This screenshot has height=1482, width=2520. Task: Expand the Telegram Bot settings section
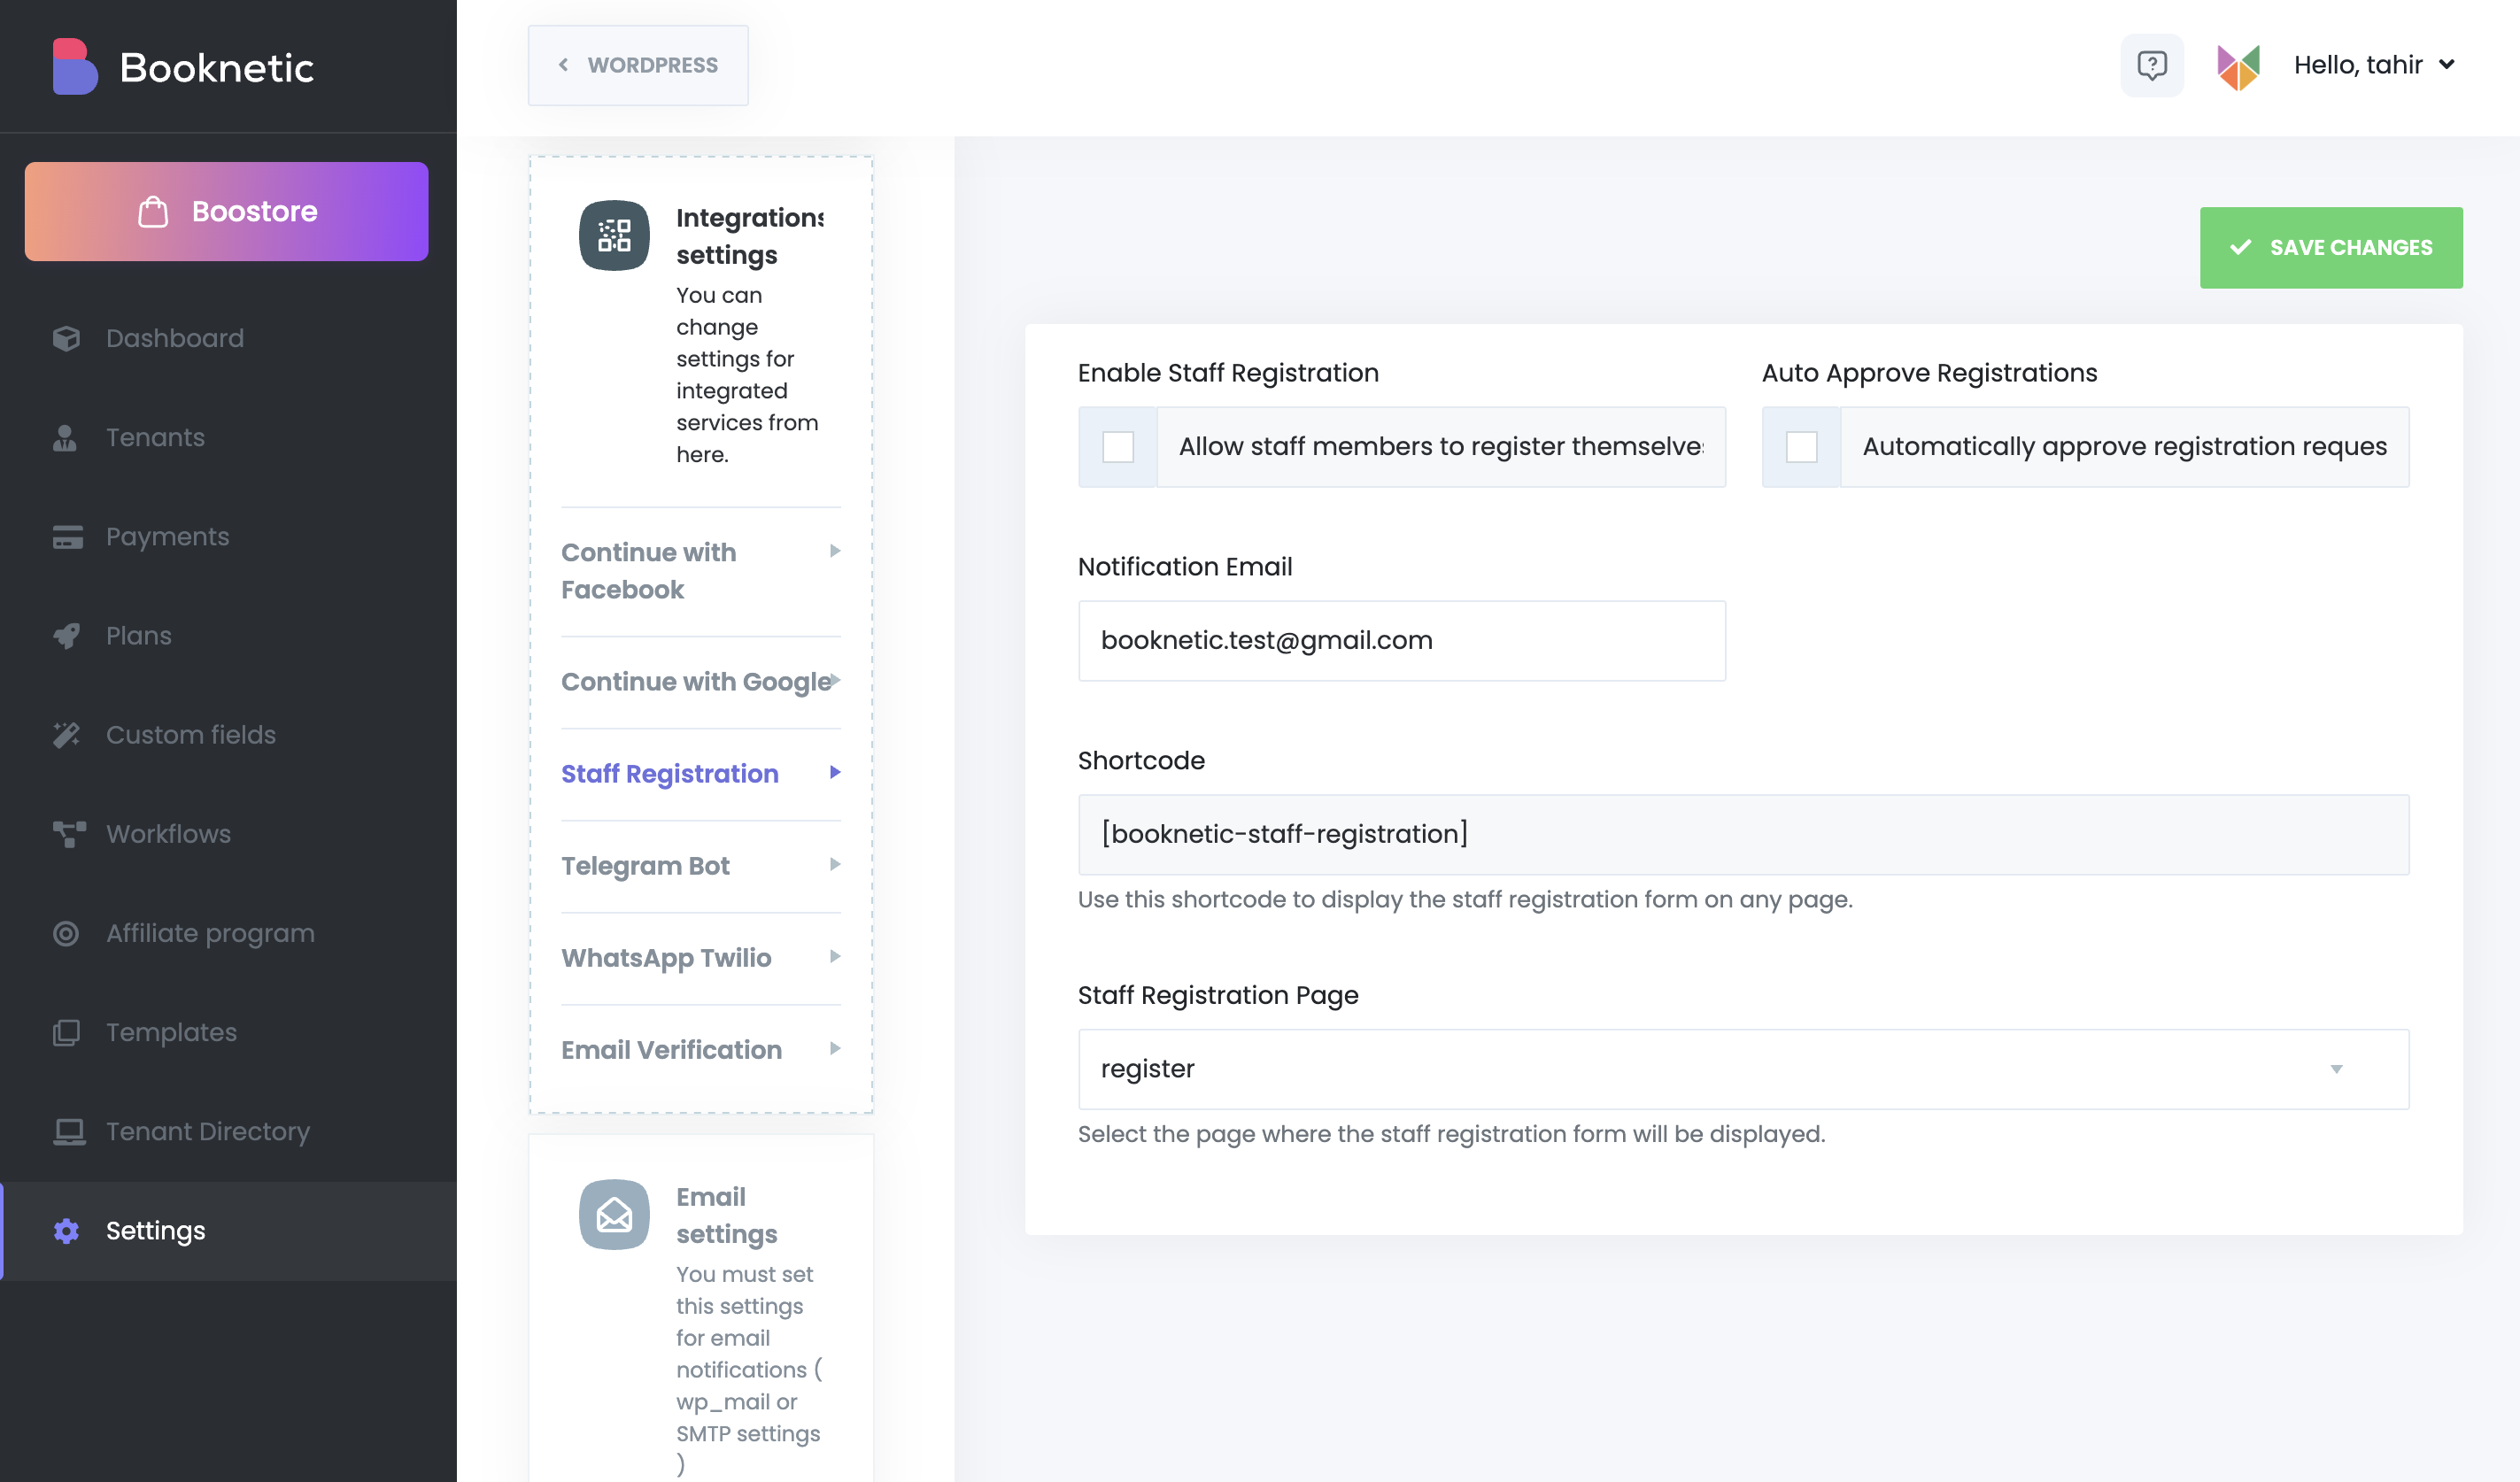click(x=700, y=866)
